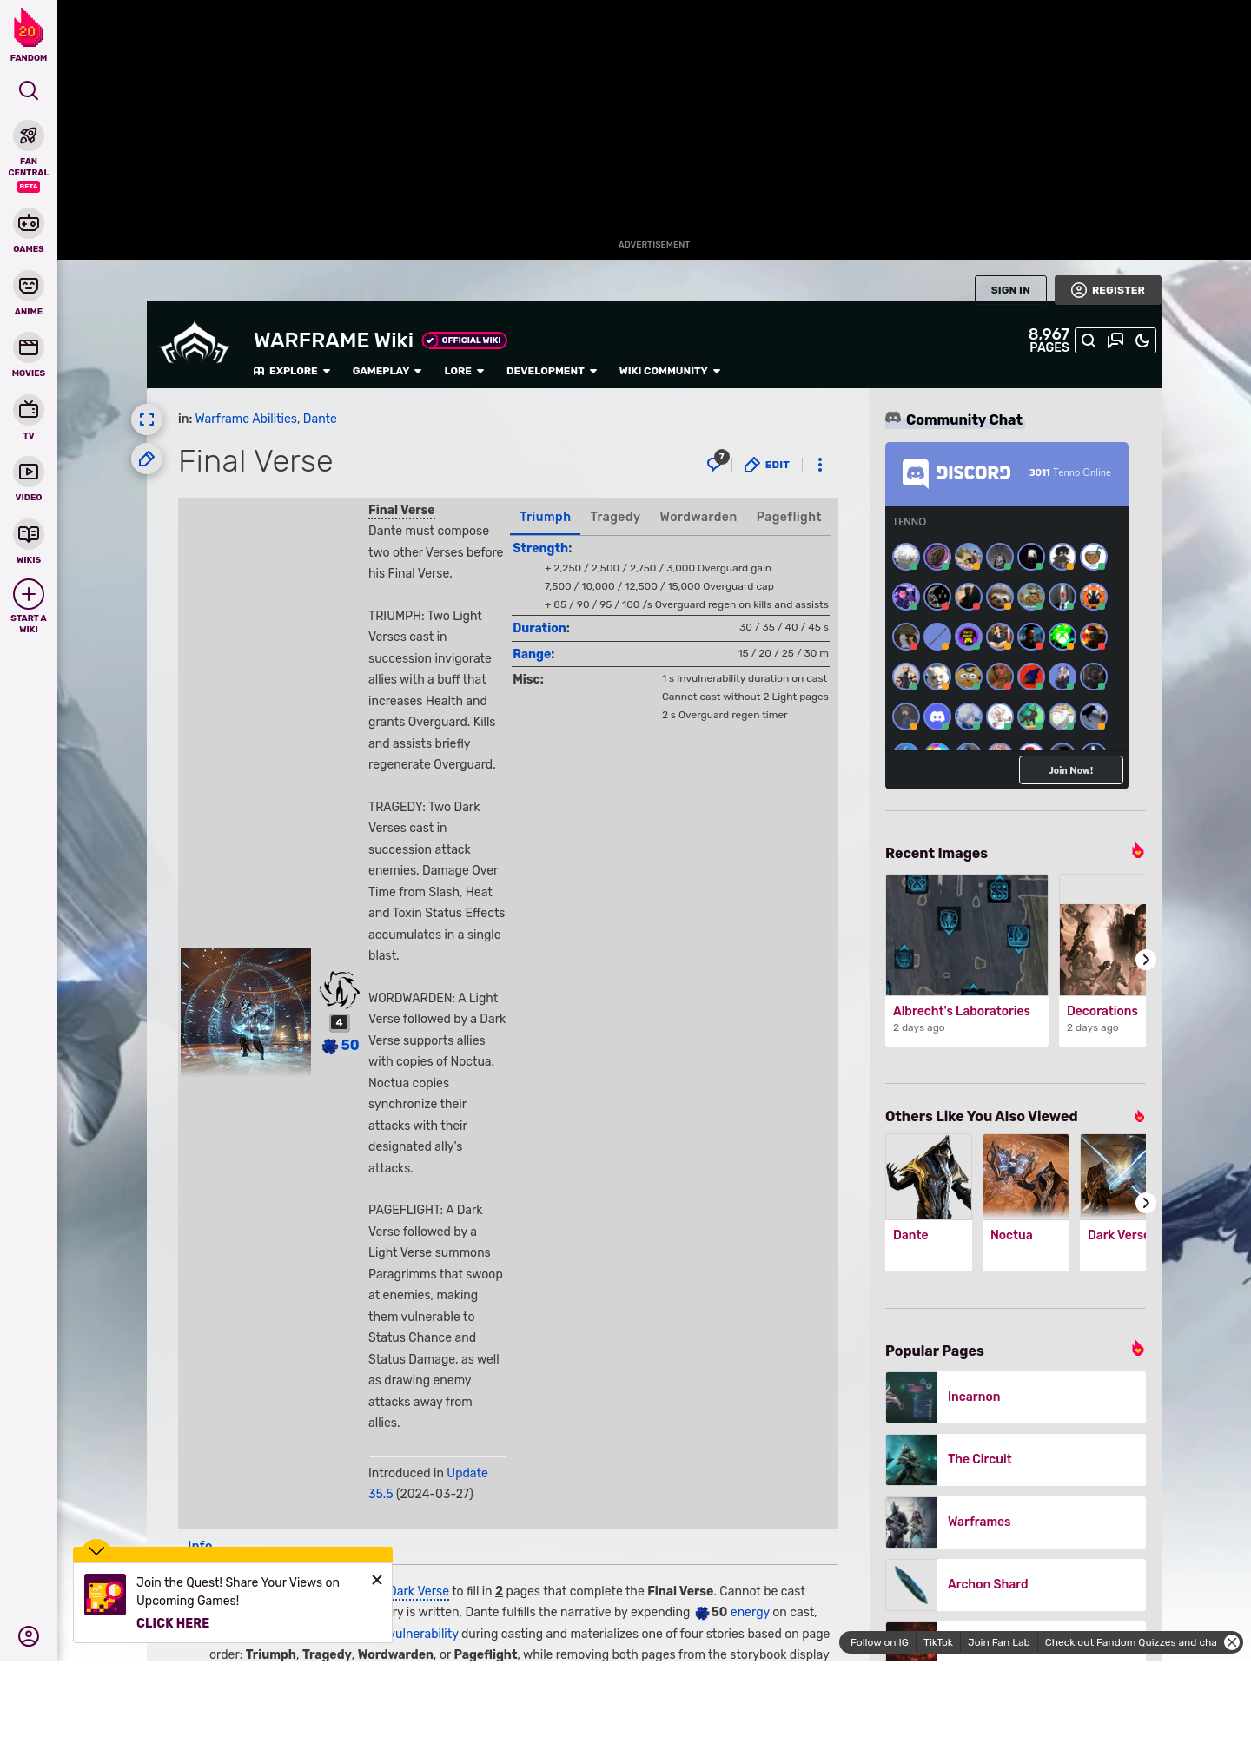Click the Register button
The width and height of the screenshot is (1251, 1737).
[x=1108, y=290]
